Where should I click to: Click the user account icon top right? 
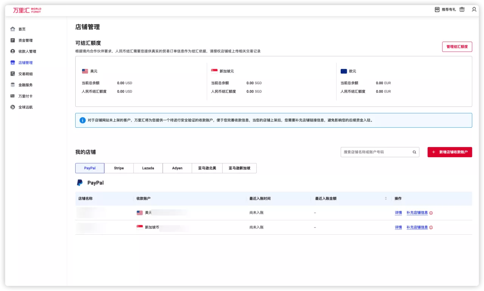click(x=474, y=9)
